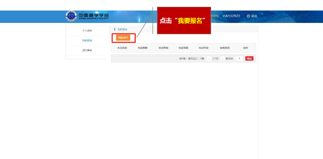The width and height of the screenshot is (323, 159).
Task: Click the 审核状态 column header
Action: coord(225,48)
